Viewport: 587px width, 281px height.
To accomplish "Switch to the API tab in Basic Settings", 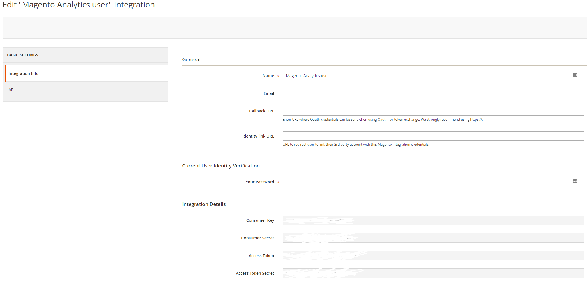I will (11, 89).
